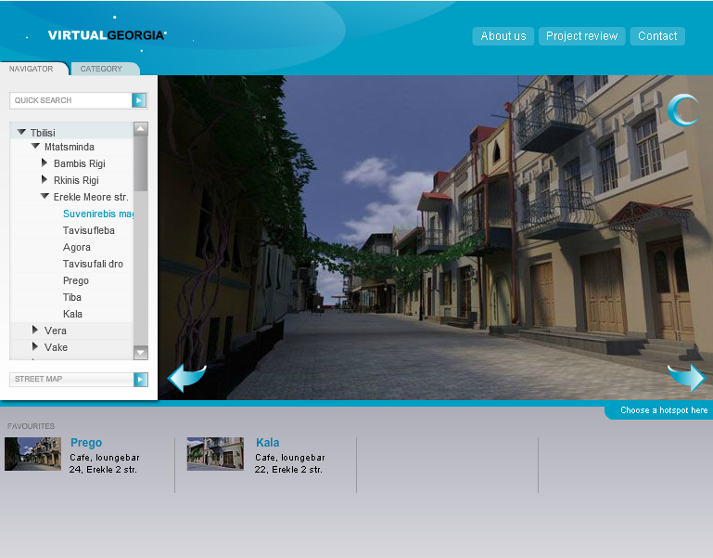Select Tiba in the location tree
The height and width of the screenshot is (558, 713).
pyautogui.click(x=71, y=297)
